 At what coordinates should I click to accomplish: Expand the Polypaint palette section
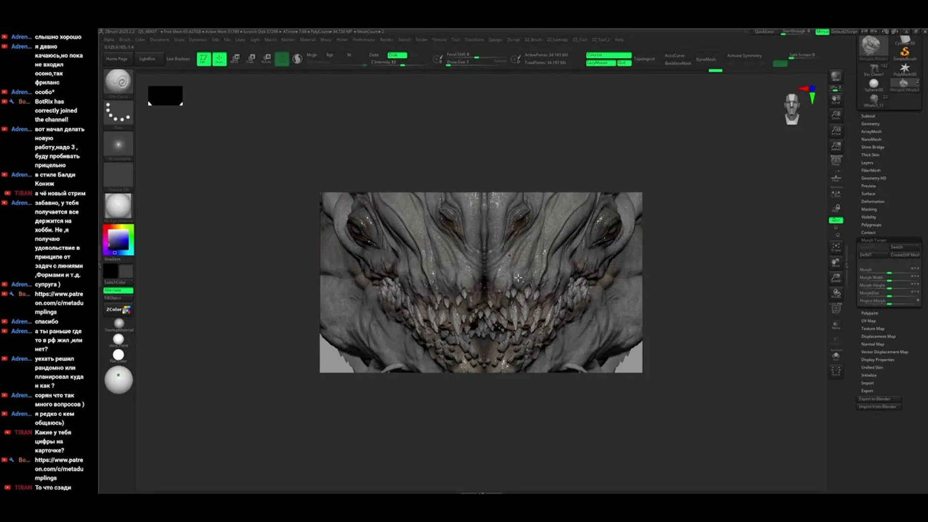[x=870, y=313]
